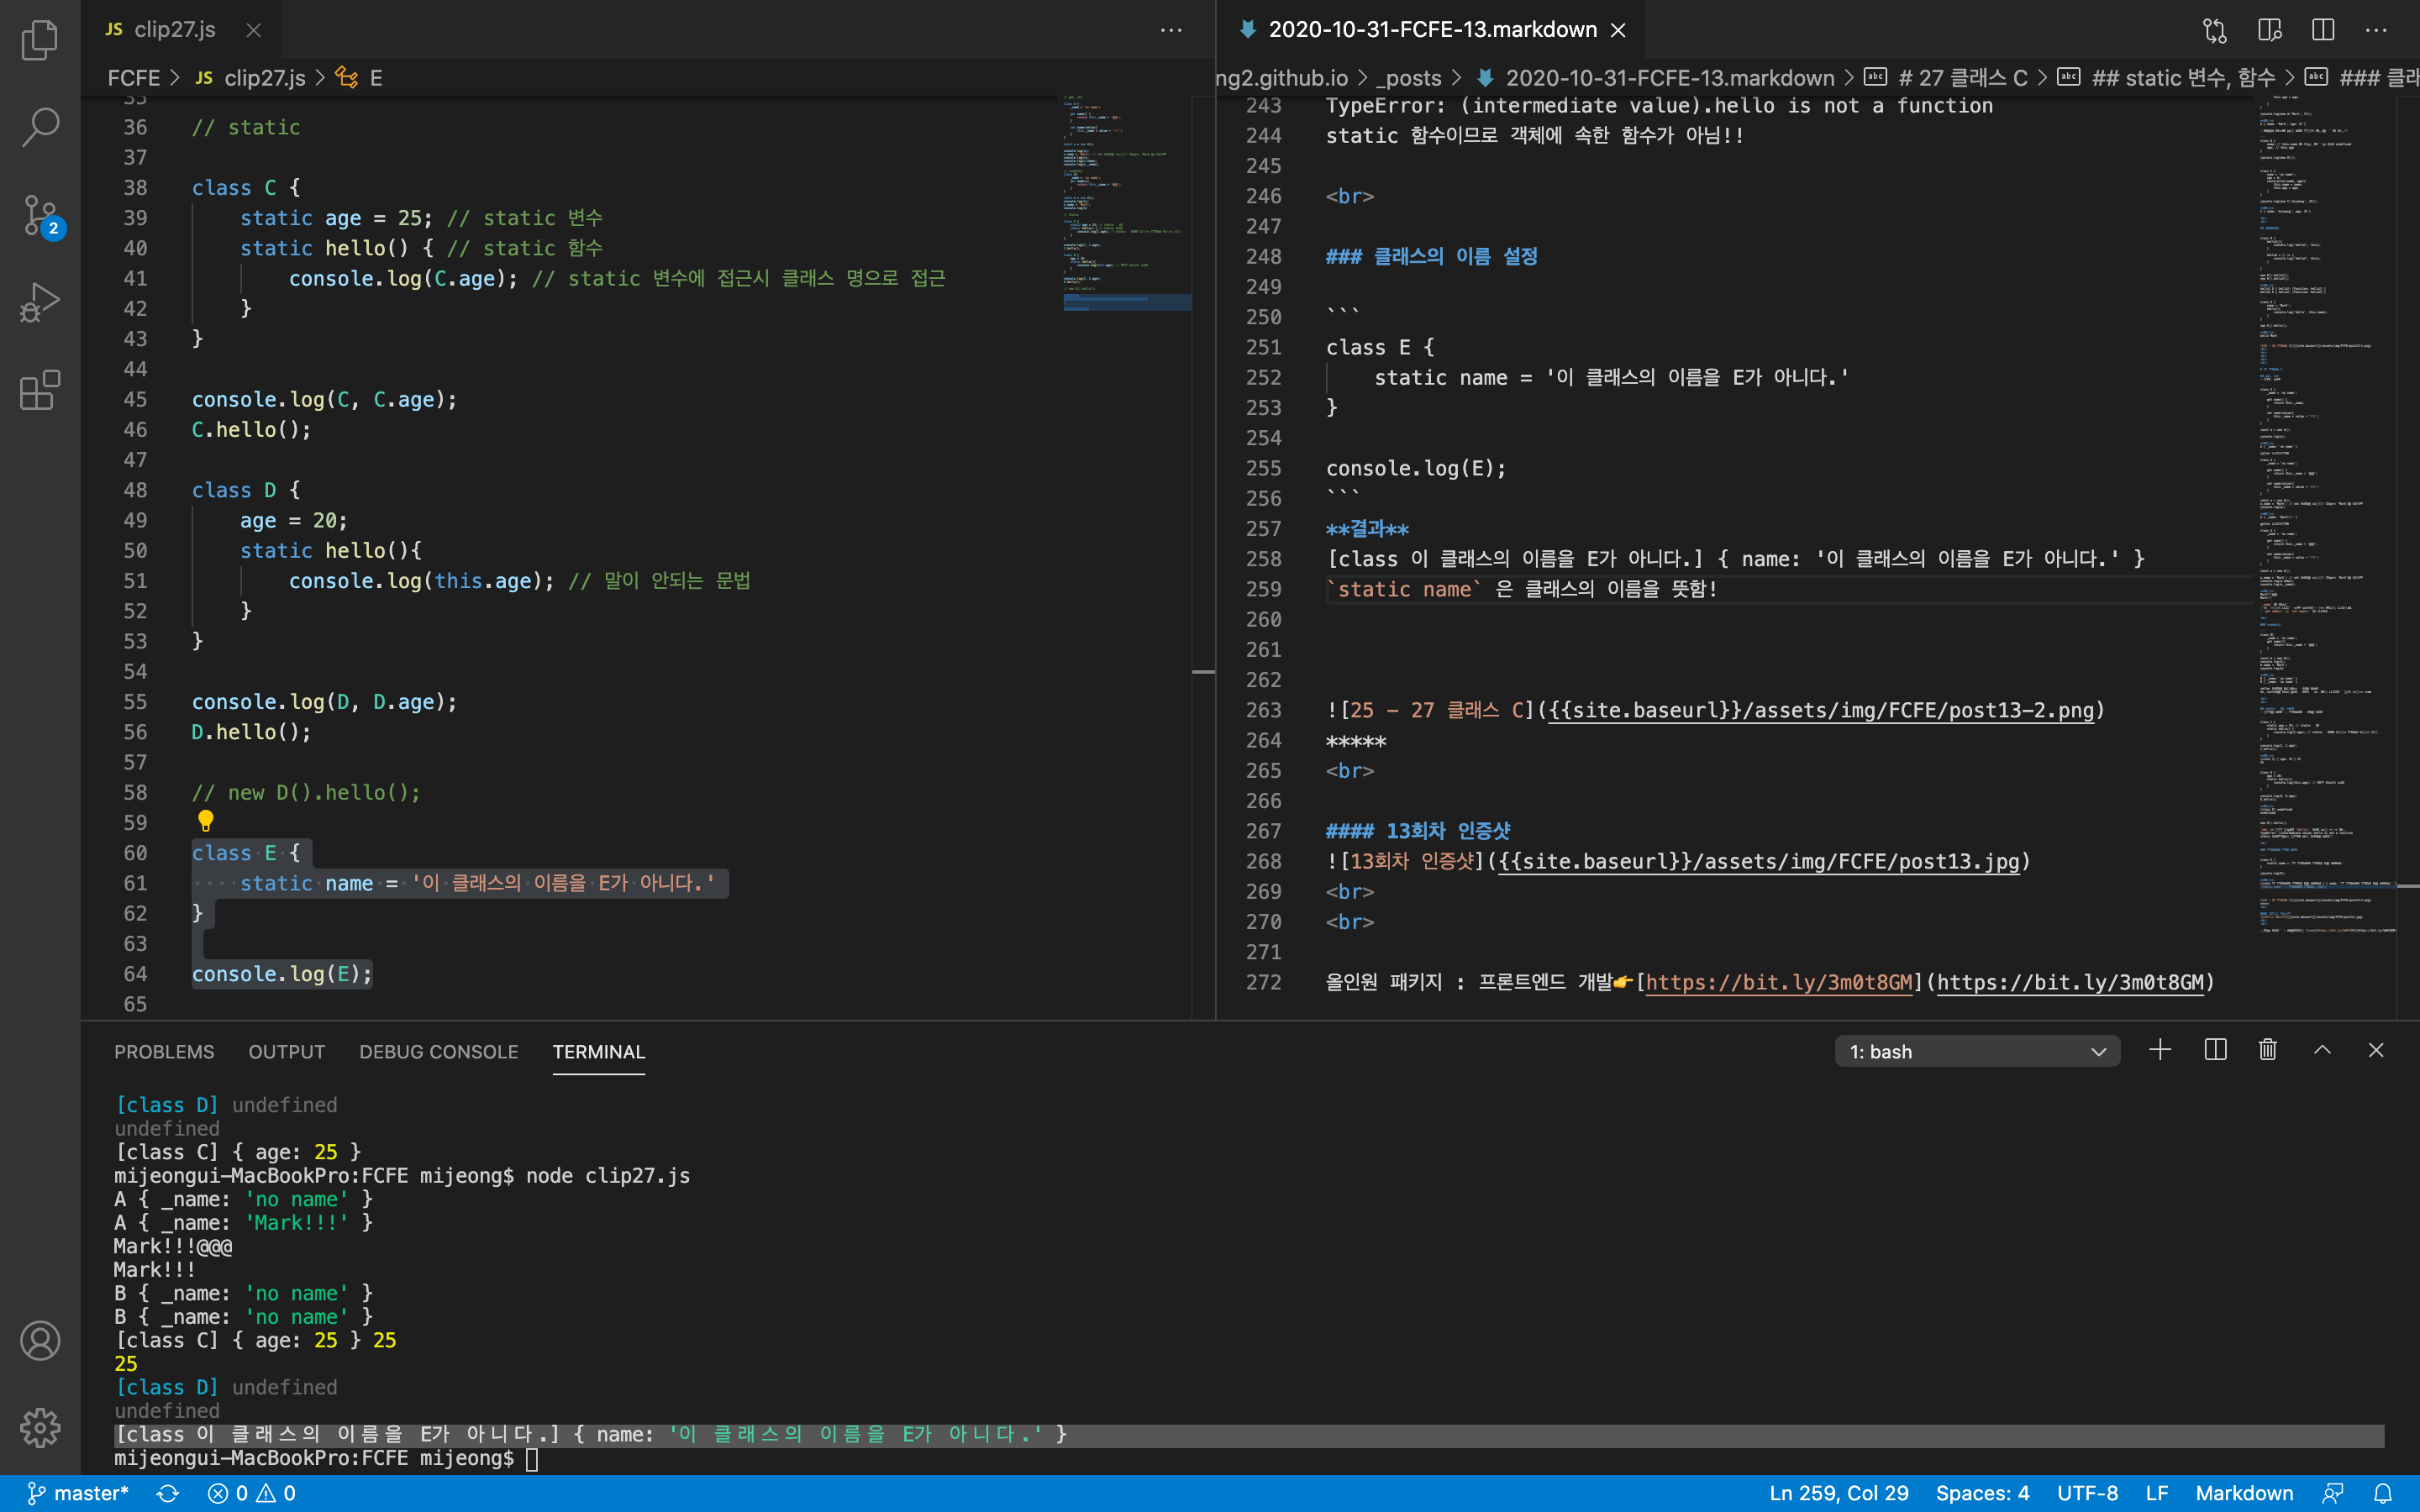
Task: Change encoding via UTF-8
Action: [x=2087, y=1493]
